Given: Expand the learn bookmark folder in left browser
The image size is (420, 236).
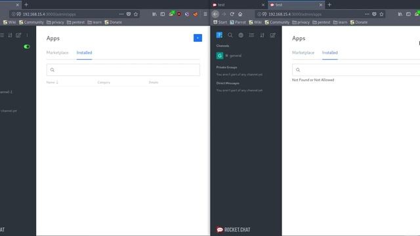Looking at the screenshot, I should click(x=94, y=22).
